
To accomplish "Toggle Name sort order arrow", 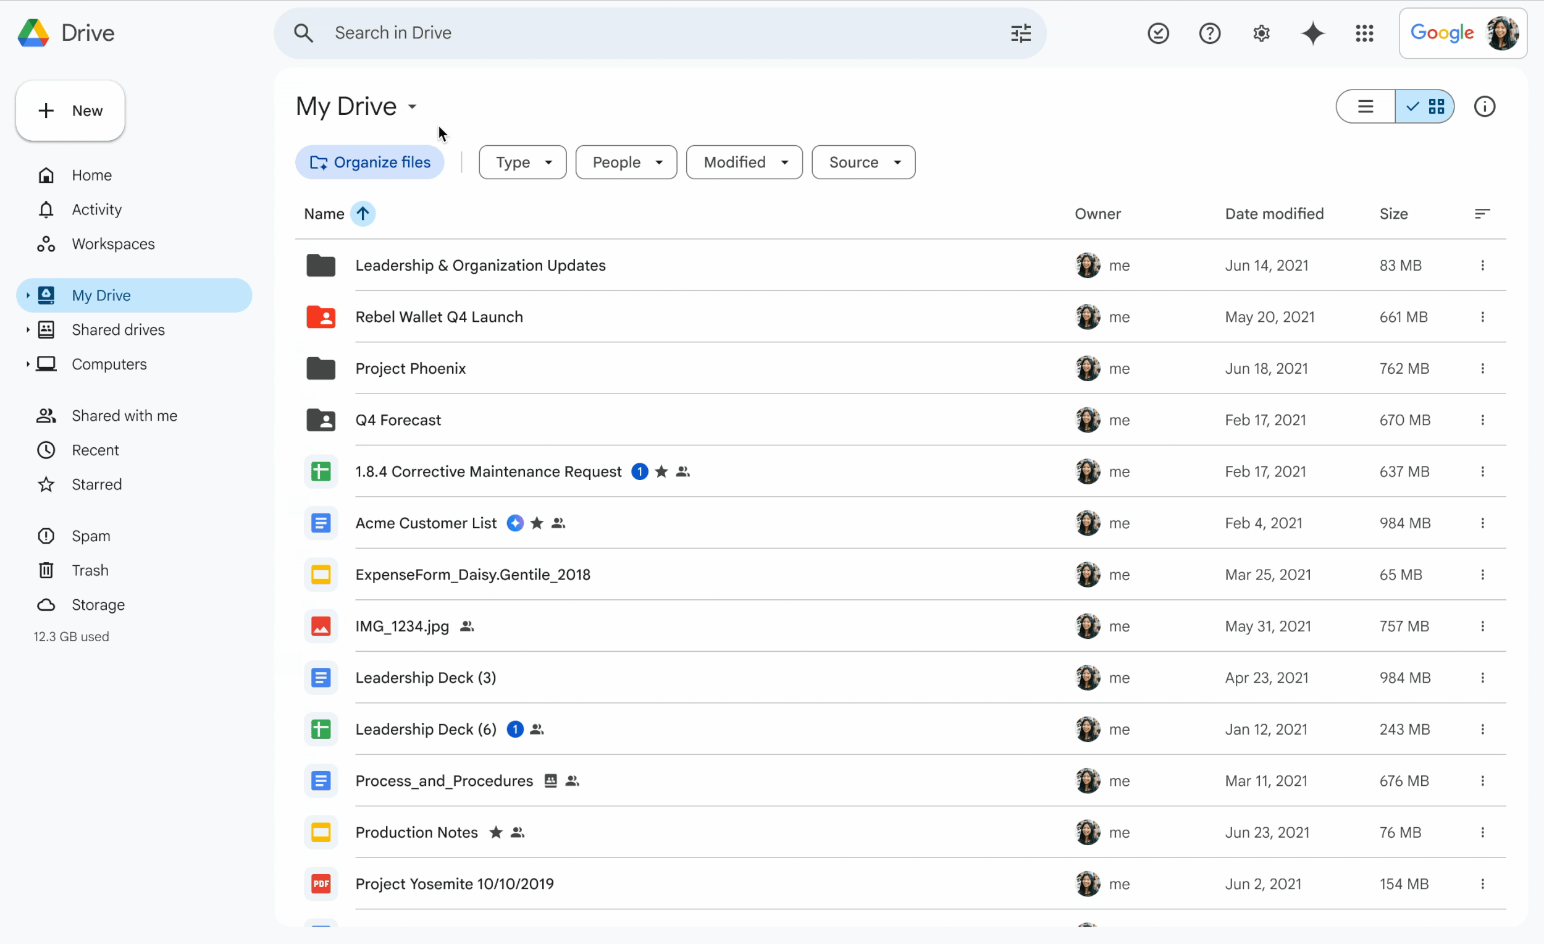I will coord(363,214).
